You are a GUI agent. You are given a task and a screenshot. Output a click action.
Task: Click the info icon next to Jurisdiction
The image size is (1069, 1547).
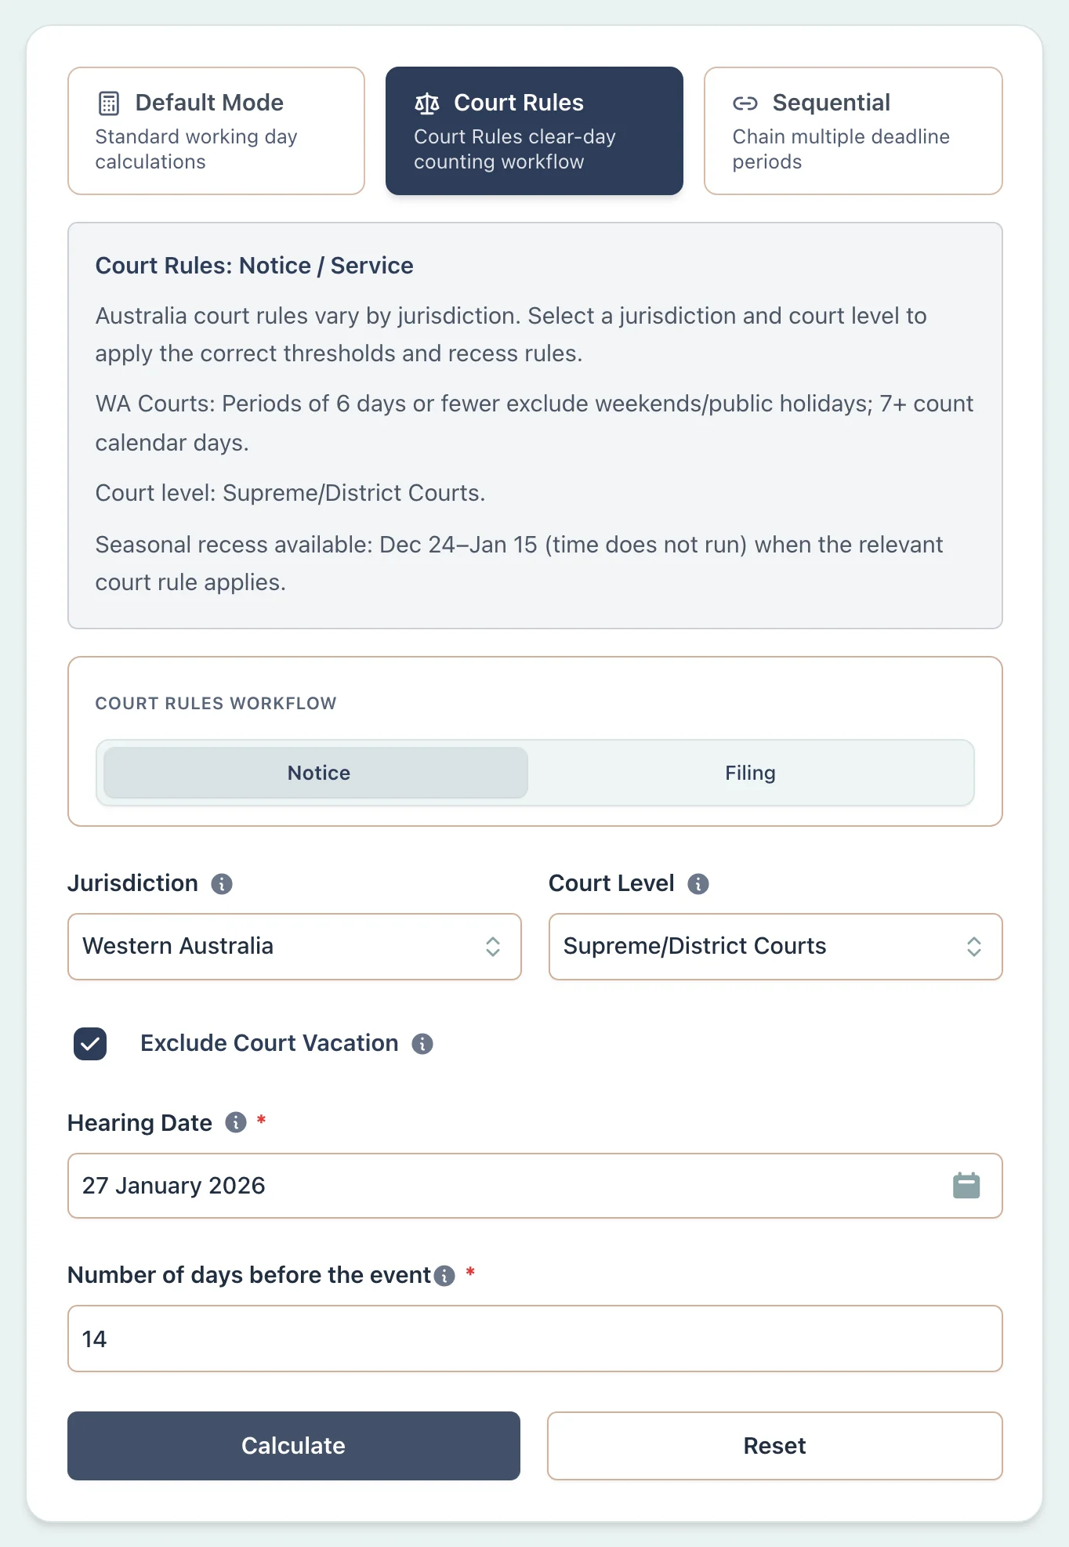(x=222, y=883)
